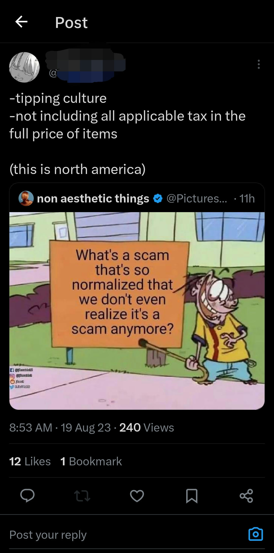Viewport: 274px width, 553px height.
Task: Show the 1 Bookmark count
Action: click(91, 461)
